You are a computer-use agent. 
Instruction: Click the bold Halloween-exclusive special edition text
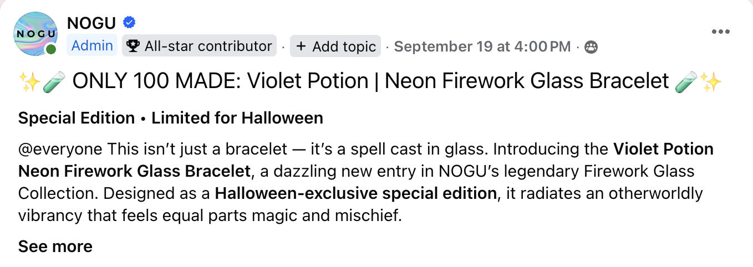click(355, 194)
